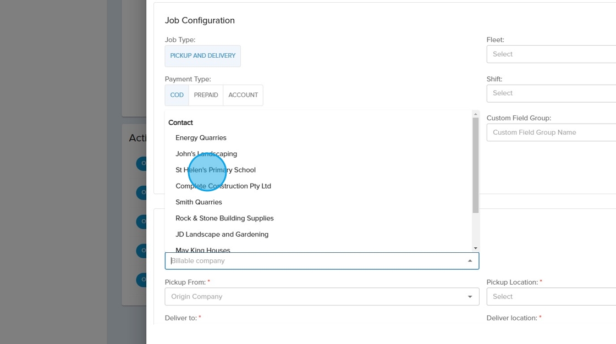Viewport: 616px width, 344px height.
Task: Click the Custom Field Group Name field
Action: pyautogui.click(x=550, y=132)
